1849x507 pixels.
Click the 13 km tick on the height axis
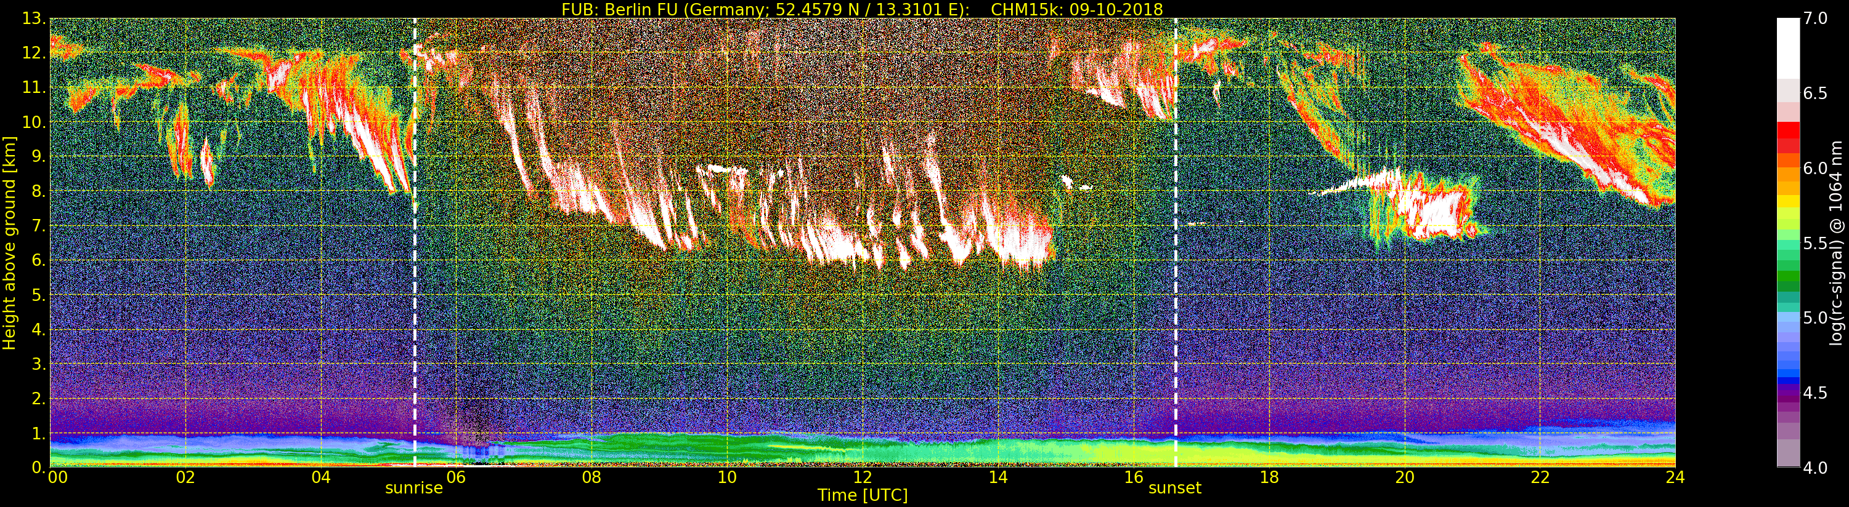click(x=34, y=18)
